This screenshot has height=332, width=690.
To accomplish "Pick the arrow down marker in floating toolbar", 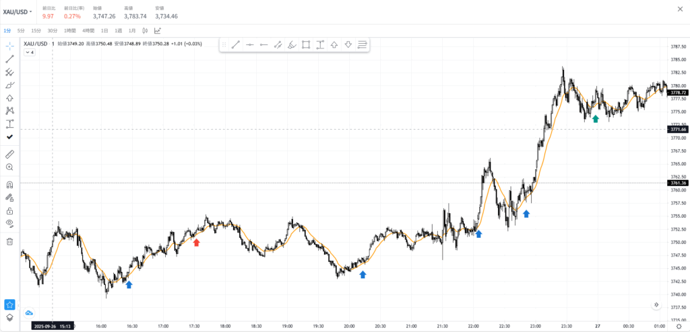I will 348,45.
